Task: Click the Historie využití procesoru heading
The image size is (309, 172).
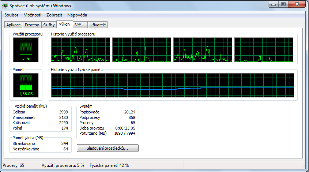Action: click(x=73, y=34)
